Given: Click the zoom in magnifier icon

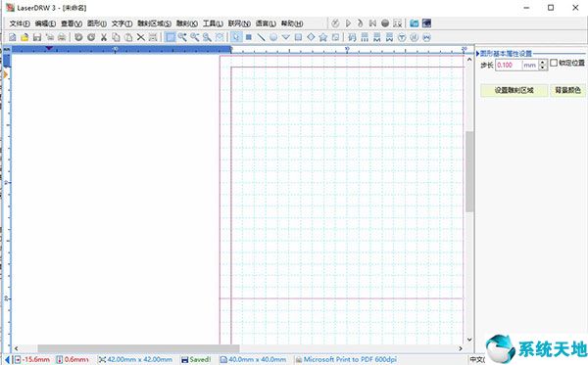Looking at the screenshot, I should (182, 37).
